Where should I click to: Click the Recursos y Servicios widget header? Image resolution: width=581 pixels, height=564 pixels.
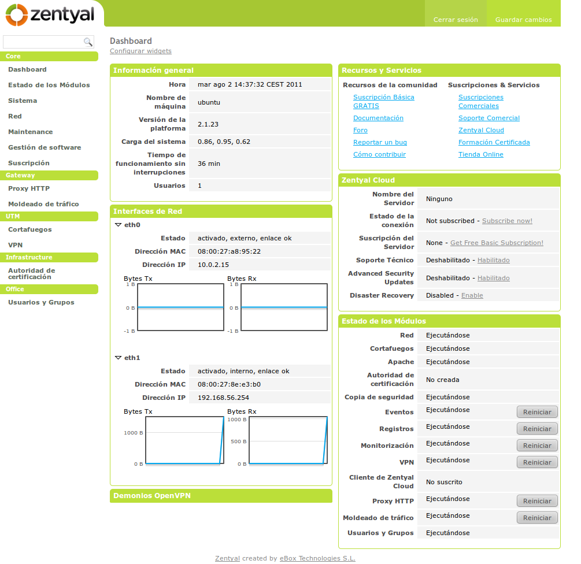449,70
